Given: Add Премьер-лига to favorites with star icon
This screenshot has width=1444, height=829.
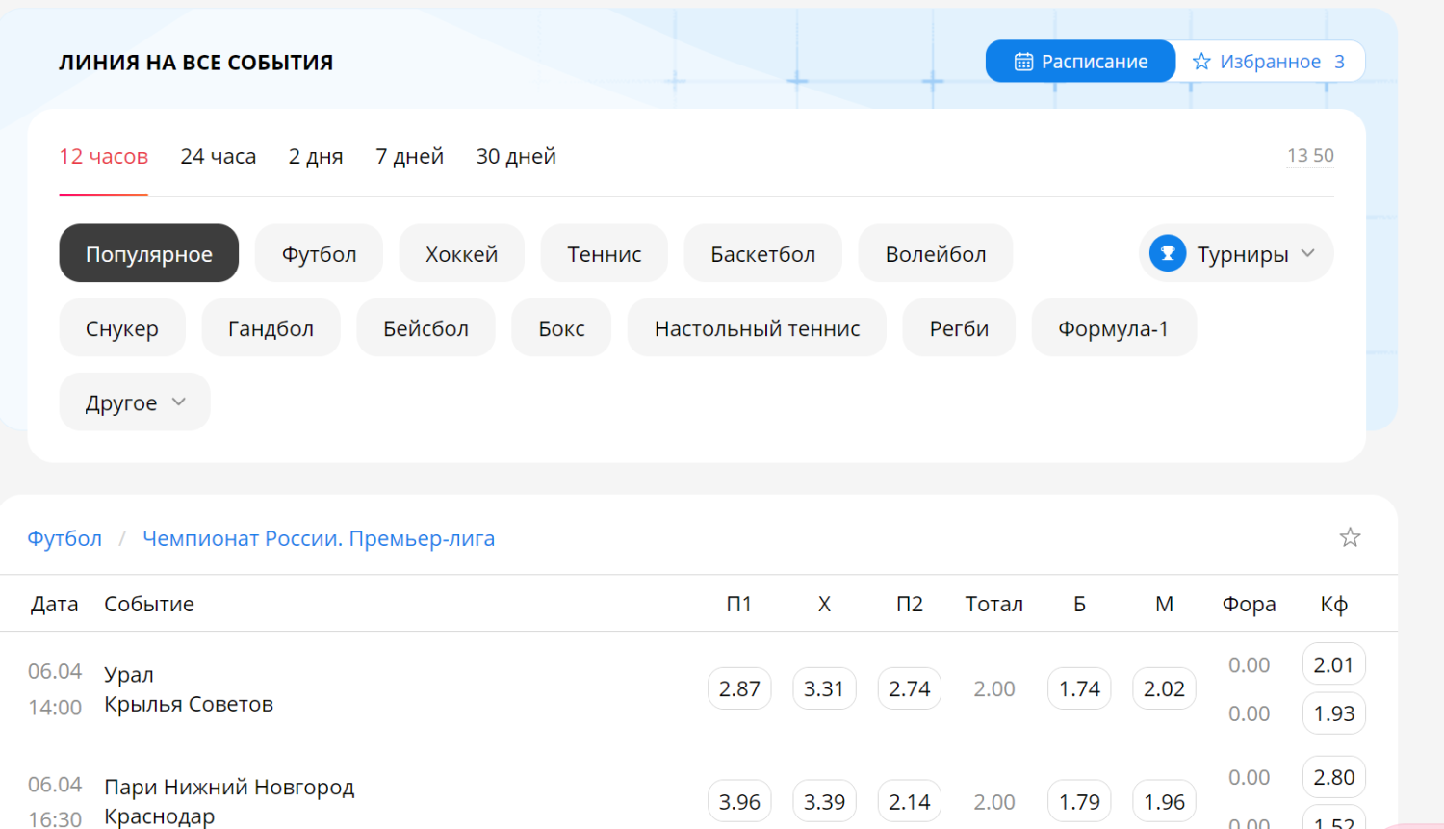Looking at the screenshot, I should (x=1350, y=537).
